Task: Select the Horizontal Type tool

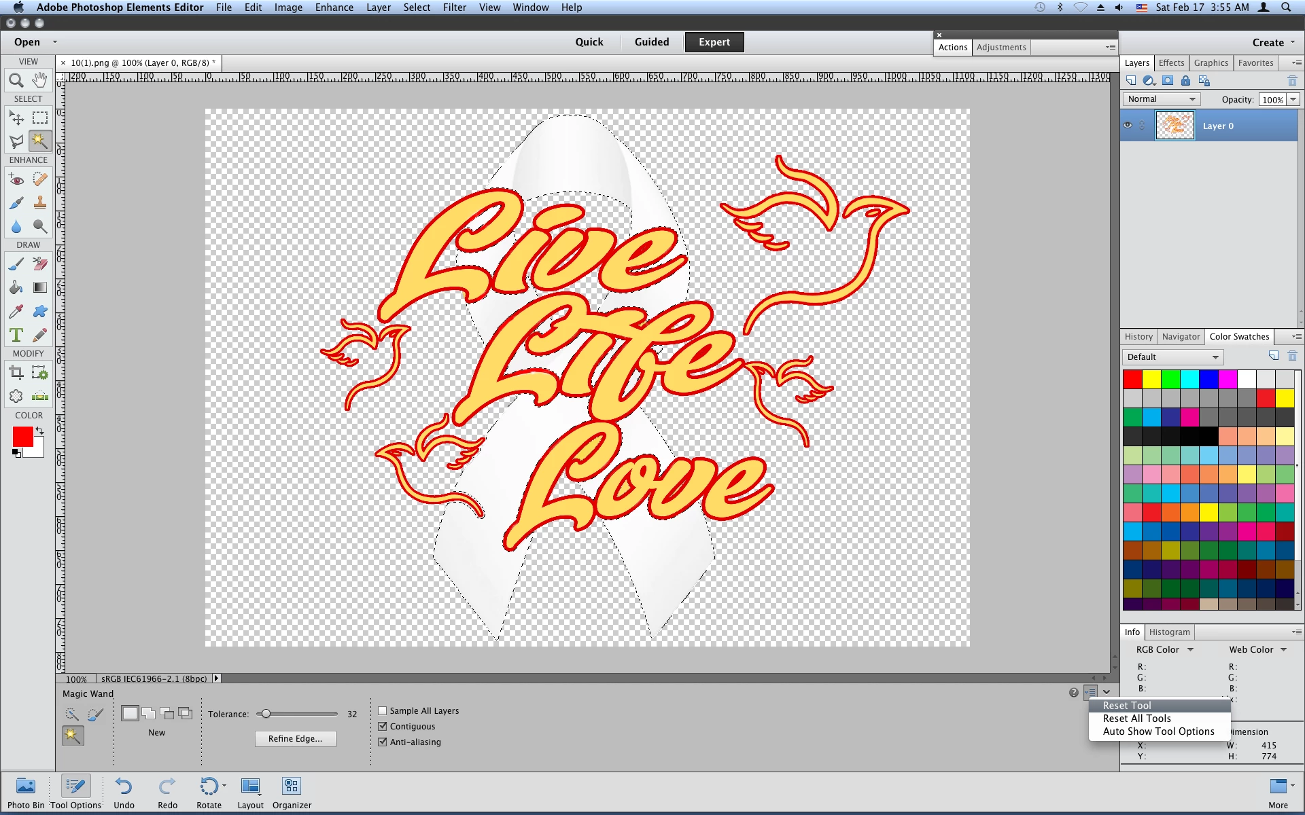Action: (x=16, y=335)
